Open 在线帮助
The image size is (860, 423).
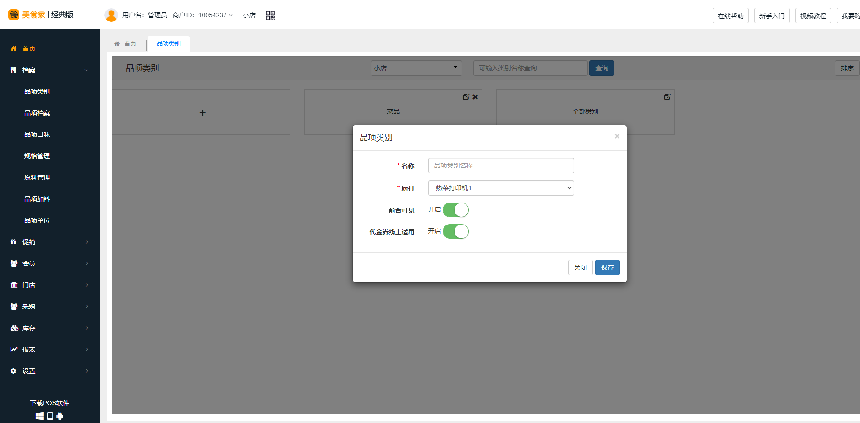[x=731, y=16]
